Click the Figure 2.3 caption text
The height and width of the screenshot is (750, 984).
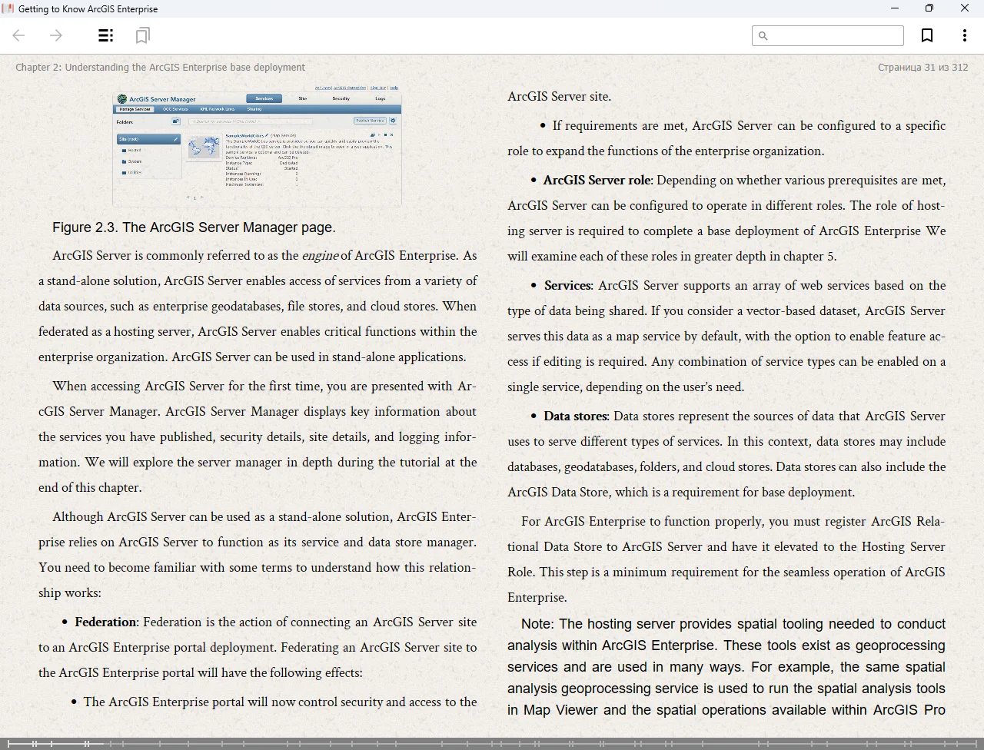194,227
